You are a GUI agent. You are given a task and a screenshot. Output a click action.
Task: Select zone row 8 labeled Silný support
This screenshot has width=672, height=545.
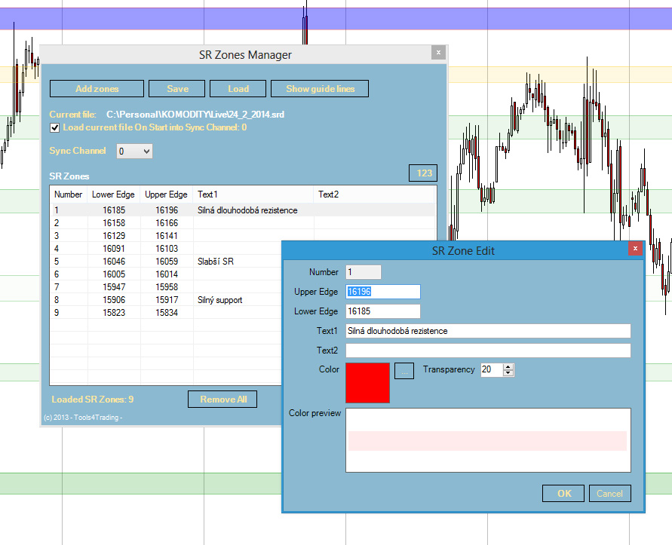(166, 300)
